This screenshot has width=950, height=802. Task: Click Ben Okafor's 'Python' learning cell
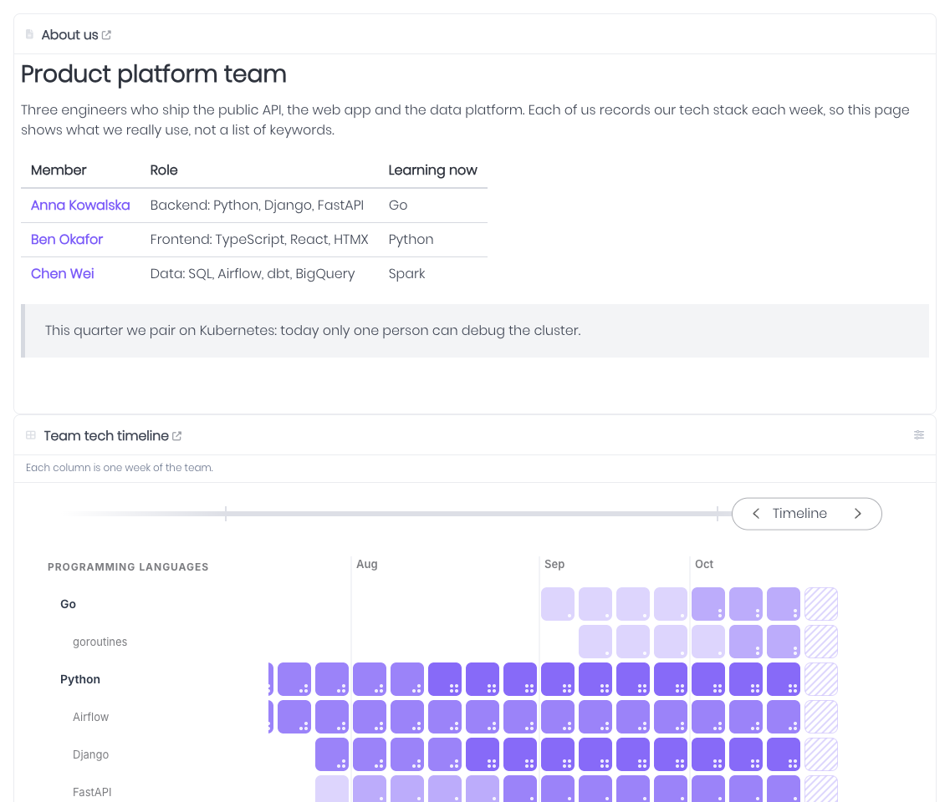pos(411,239)
